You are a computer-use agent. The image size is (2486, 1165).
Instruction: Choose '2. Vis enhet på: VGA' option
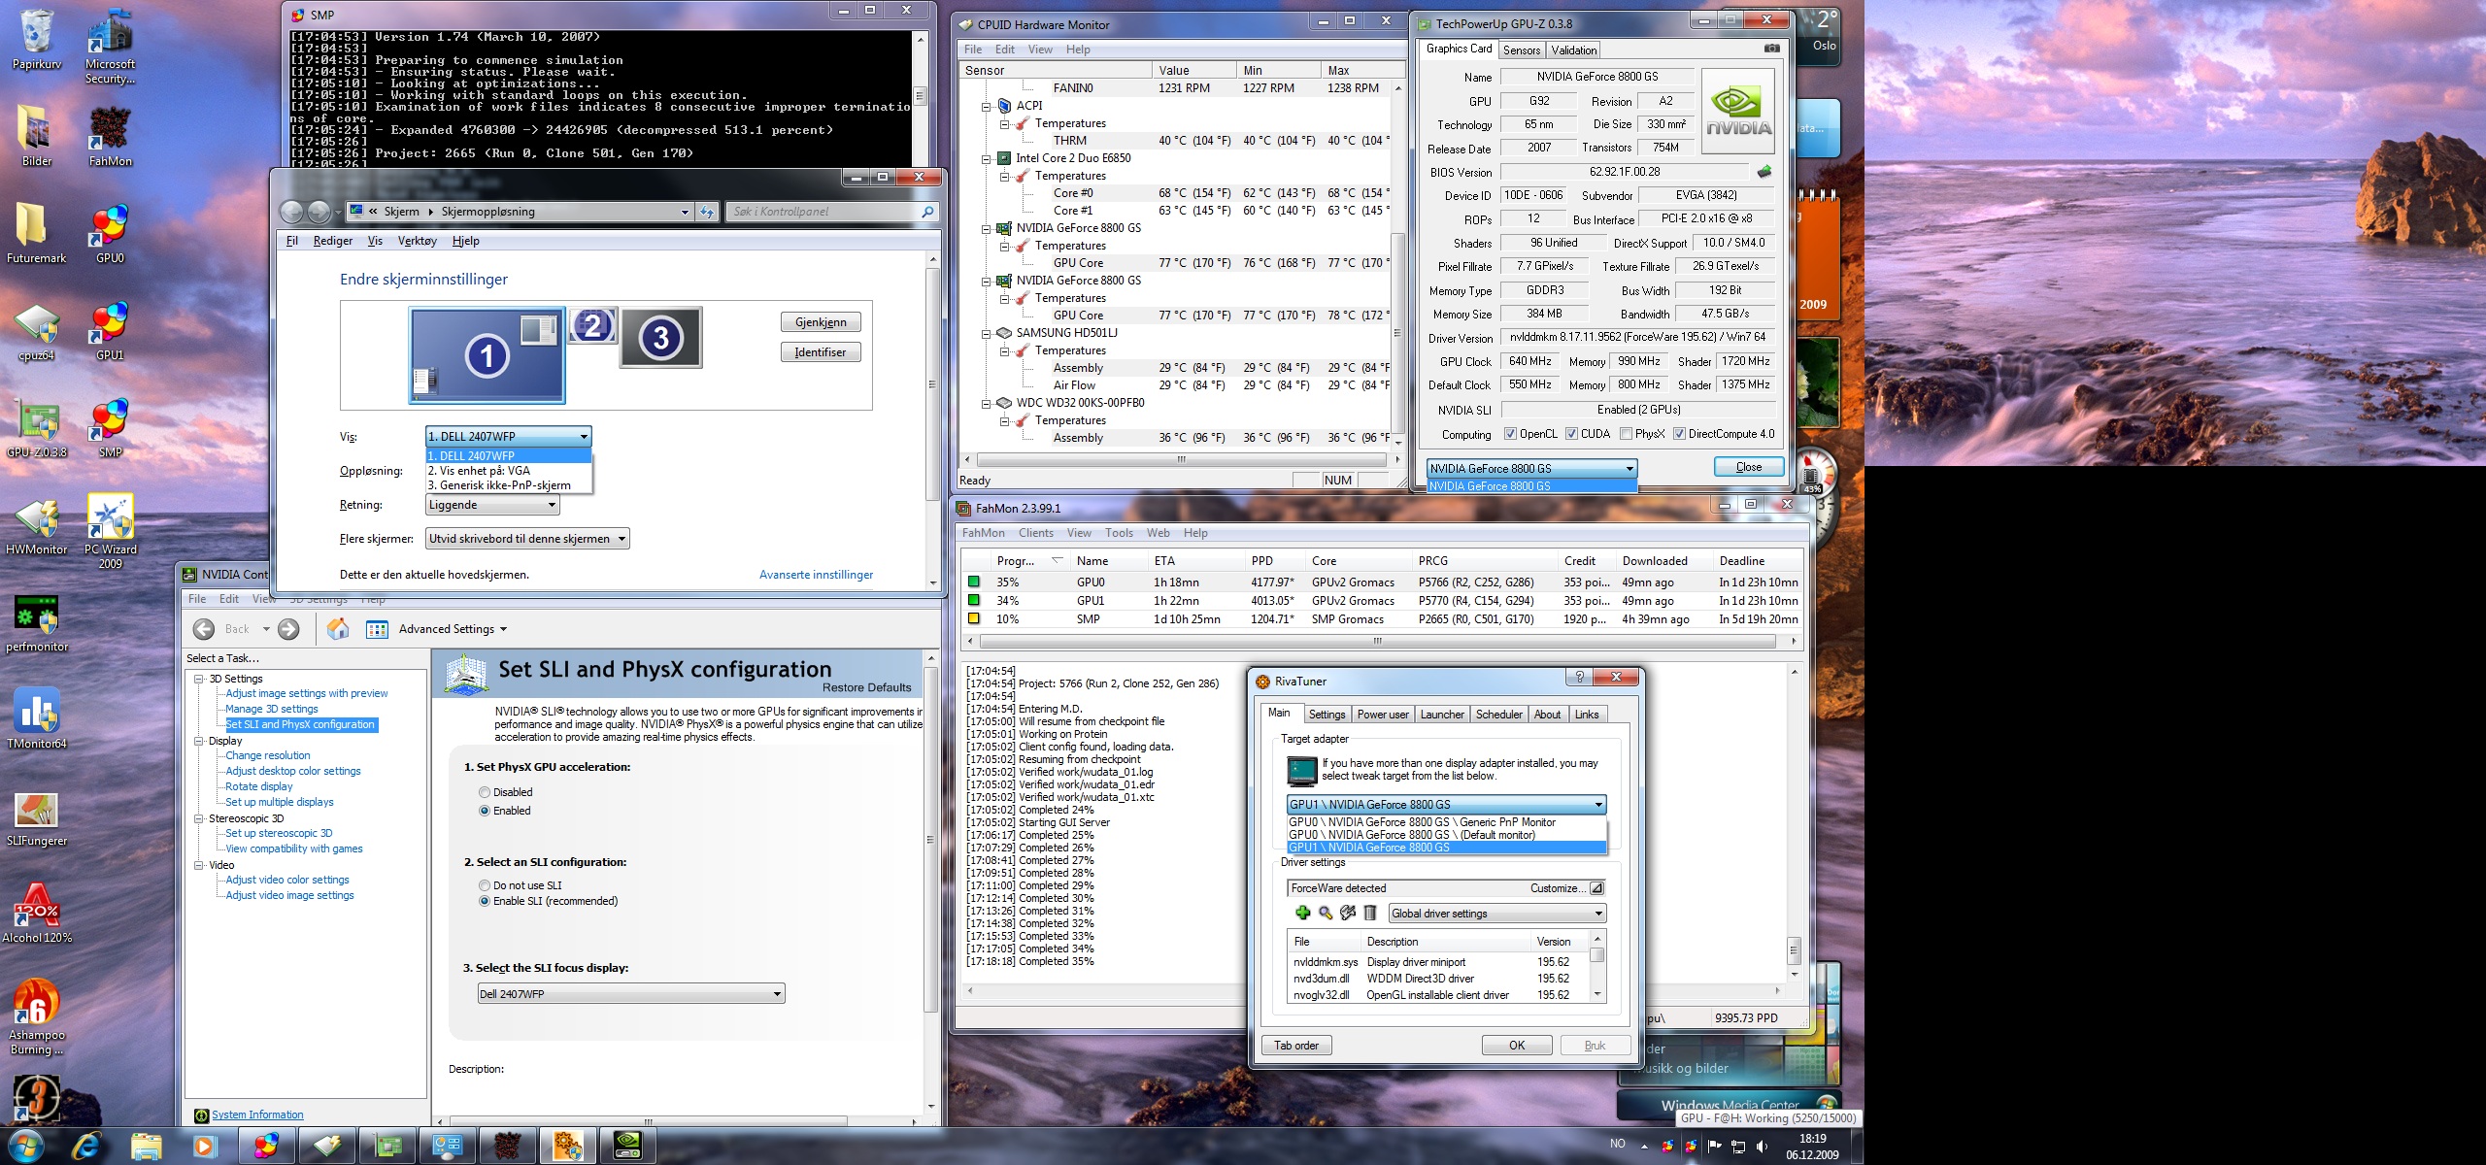pyautogui.click(x=509, y=471)
